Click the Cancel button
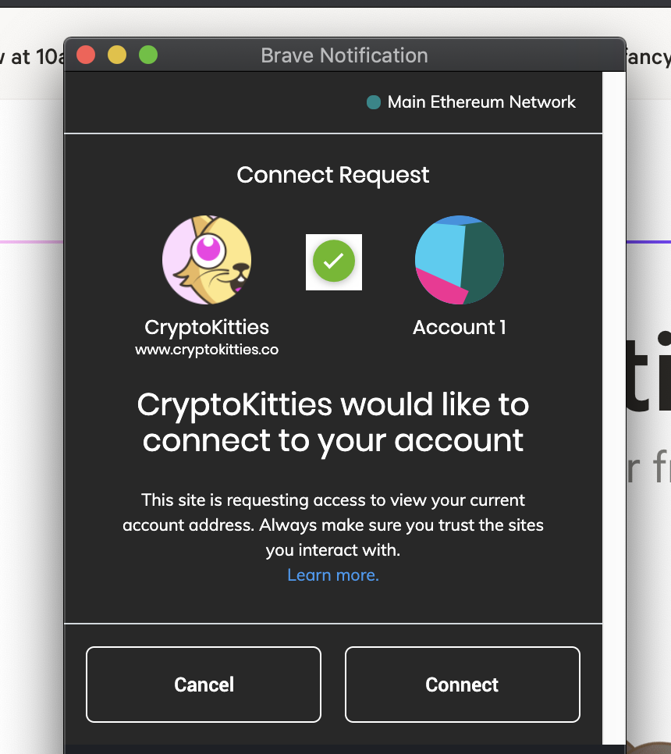The height and width of the screenshot is (754, 671). click(204, 685)
